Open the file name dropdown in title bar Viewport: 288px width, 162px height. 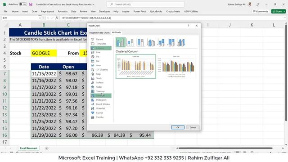pyautogui.click(x=94, y=4)
